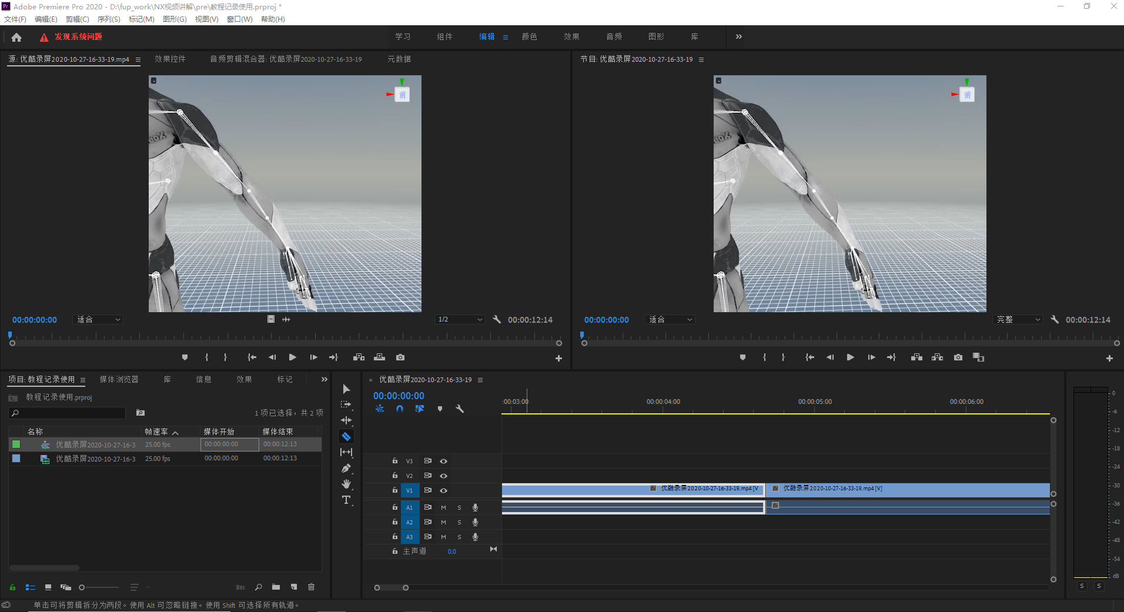Expand the workspace overflow chevron
Viewport: 1124px width, 612px height.
point(739,36)
